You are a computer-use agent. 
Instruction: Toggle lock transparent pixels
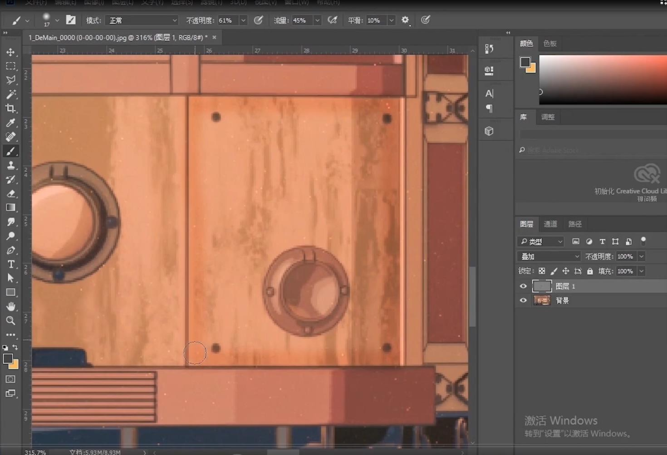click(541, 271)
